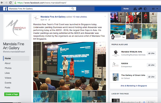Click The Gallery of Gnani Arts thumbnail
Image resolution: width=161 pixels, height=103 pixels.
pos(115,77)
